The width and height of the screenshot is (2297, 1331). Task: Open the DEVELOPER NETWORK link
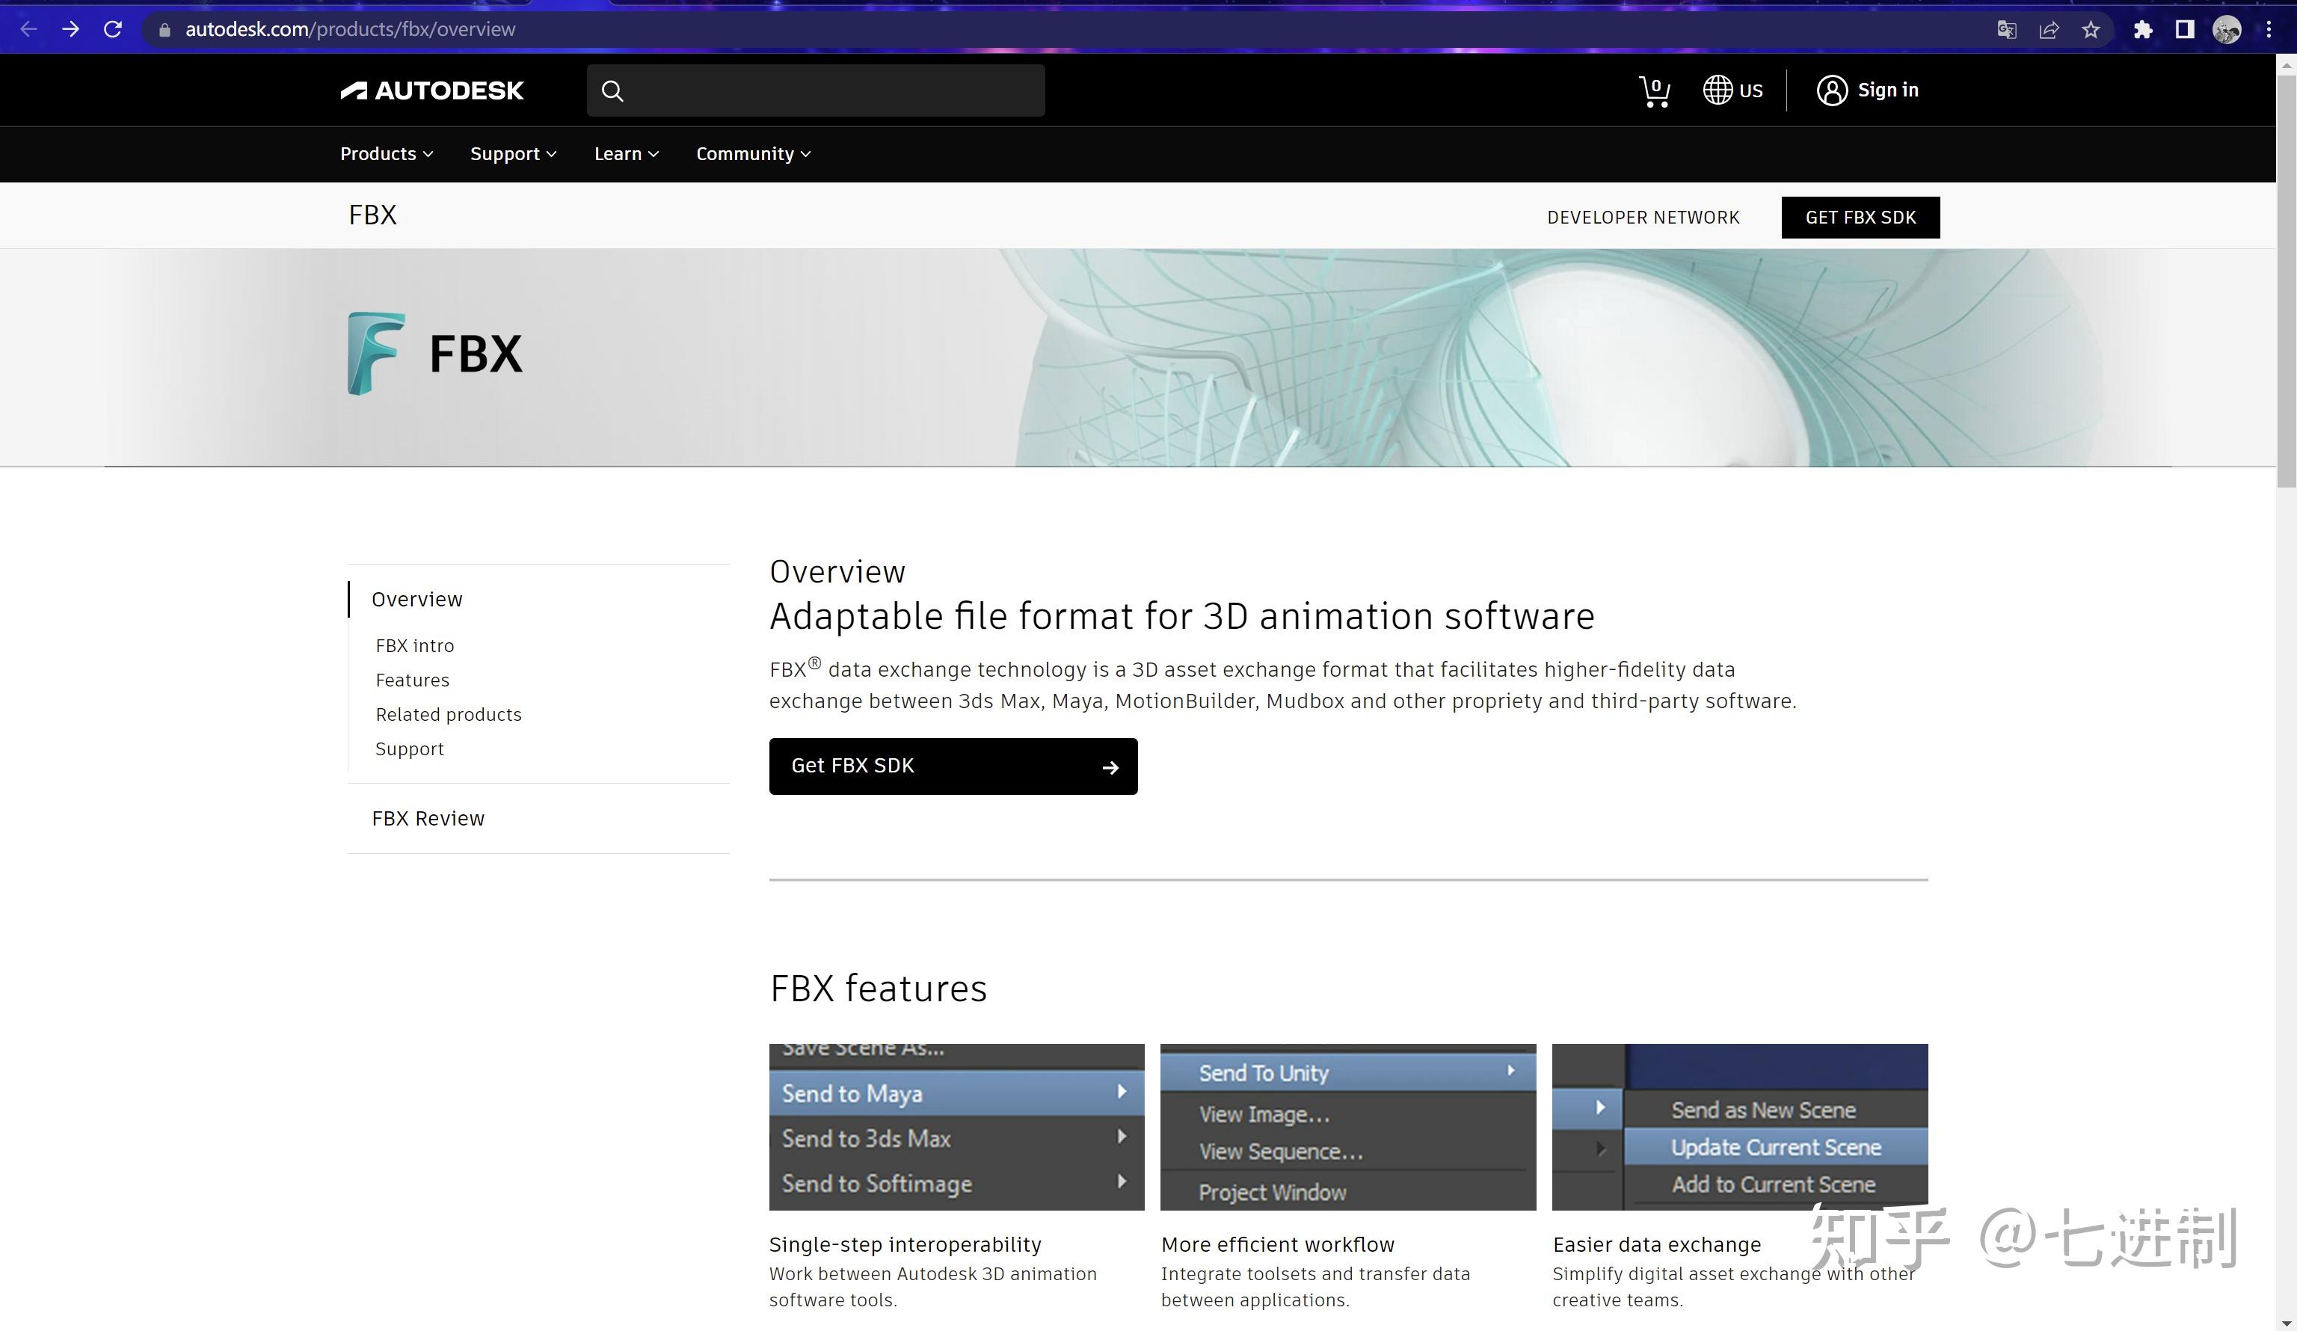(x=1643, y=217)
